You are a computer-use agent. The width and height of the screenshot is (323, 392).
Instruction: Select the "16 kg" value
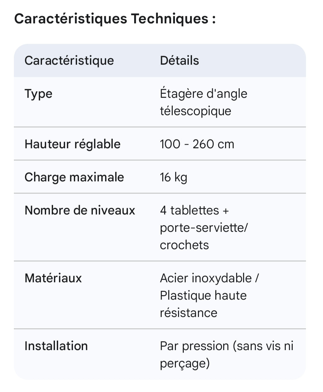(173, 177)
